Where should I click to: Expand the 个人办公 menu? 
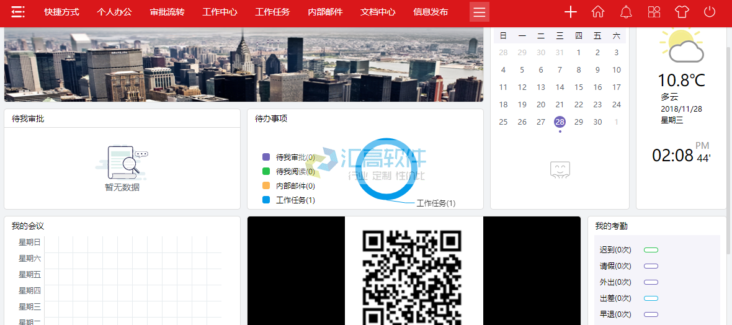point(114,12)
